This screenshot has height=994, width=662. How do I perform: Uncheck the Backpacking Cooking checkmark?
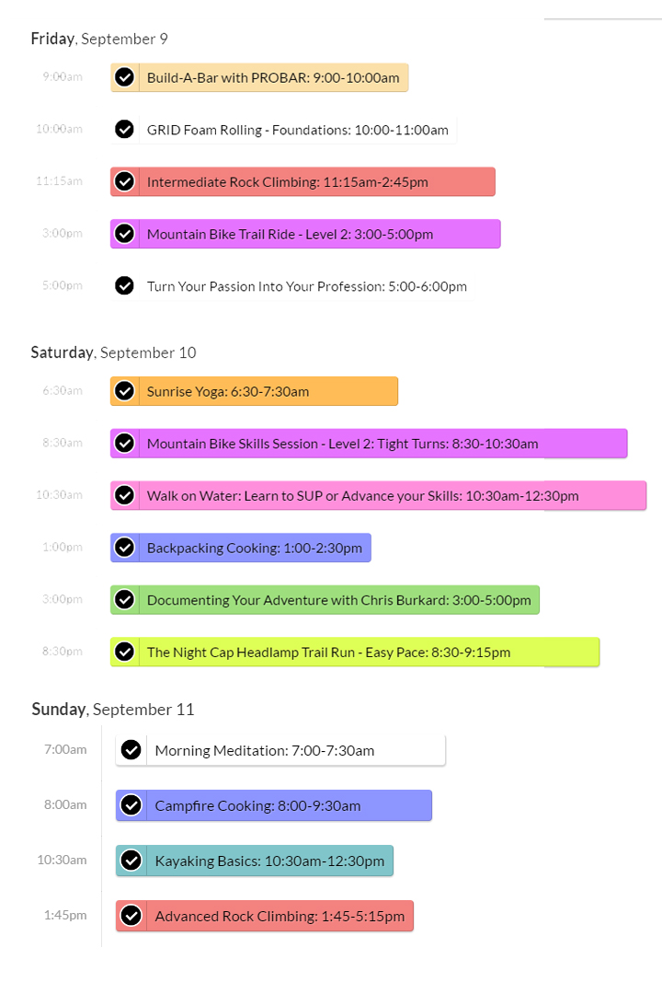[125, 548]
